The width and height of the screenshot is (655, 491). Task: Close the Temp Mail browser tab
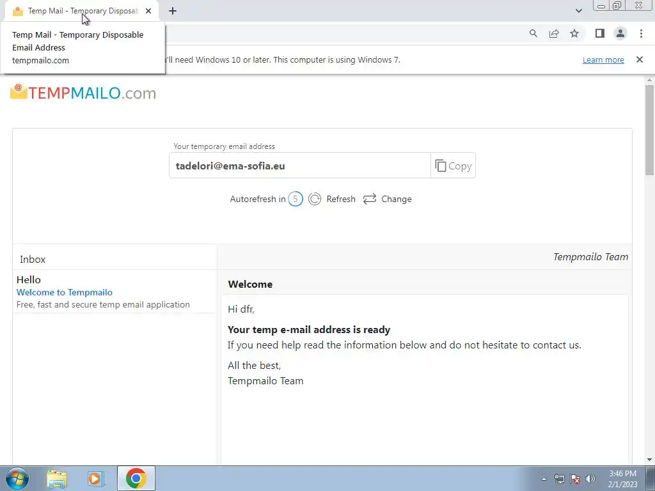148,12
